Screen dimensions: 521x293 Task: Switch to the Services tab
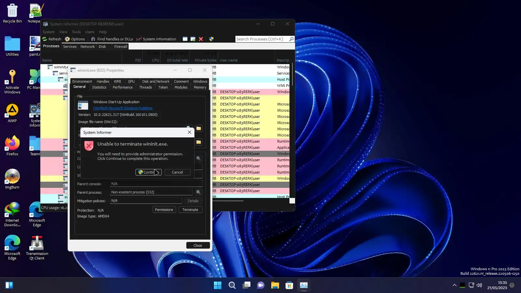click(70, 47)
